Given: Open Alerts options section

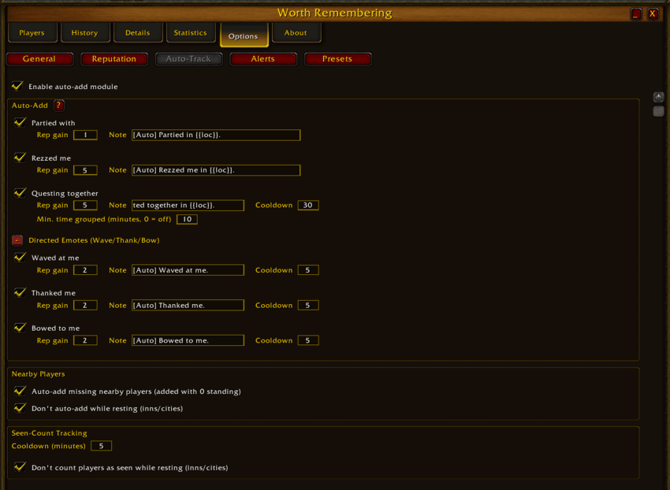Looking at the screenshot, I should 262,59.
